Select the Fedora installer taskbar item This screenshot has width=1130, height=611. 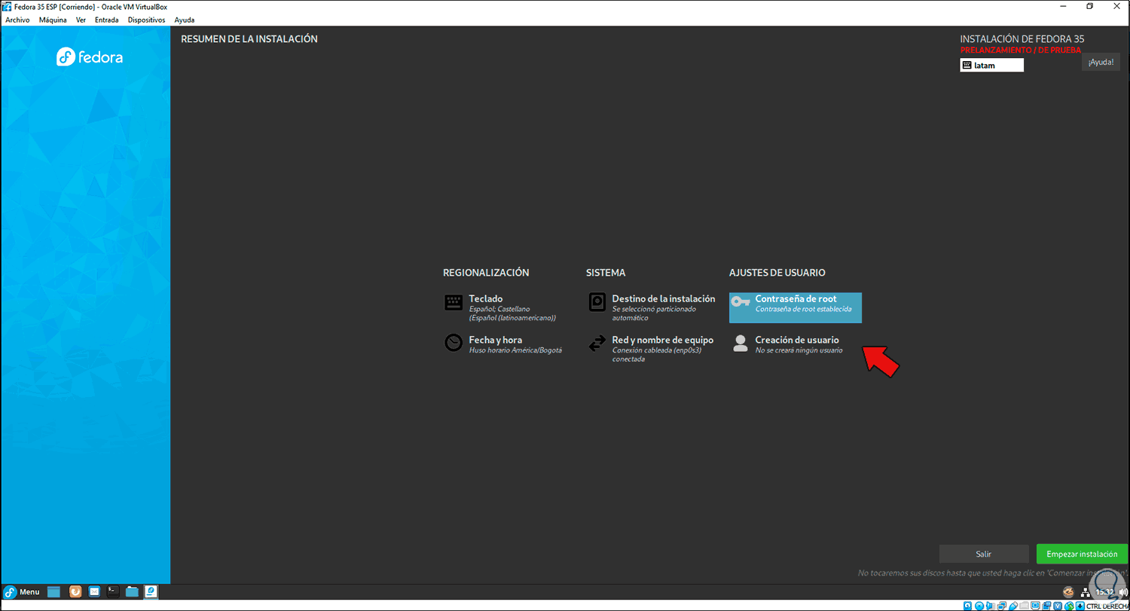coord(151,592)
